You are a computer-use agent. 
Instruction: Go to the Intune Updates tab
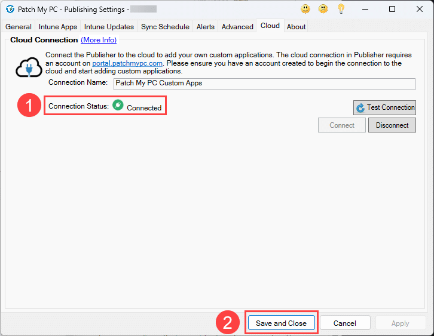coord(109,27)
